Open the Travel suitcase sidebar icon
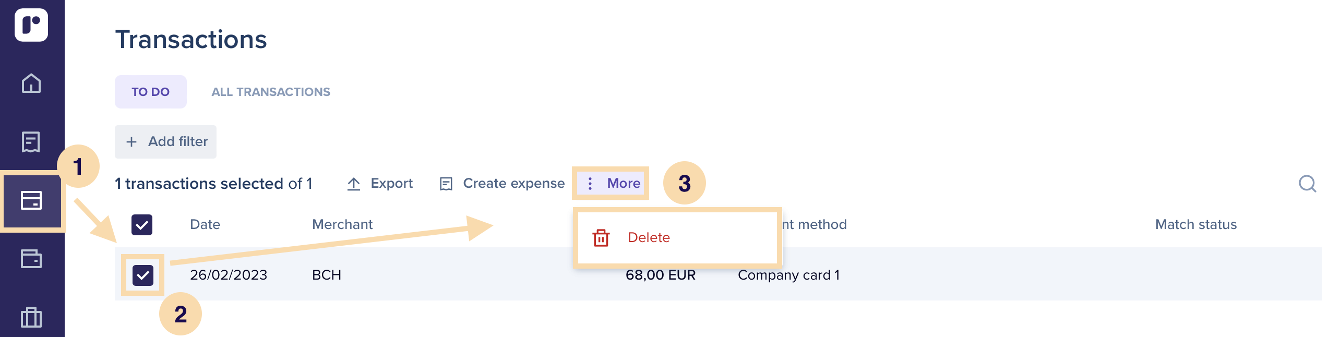The height and width of the screenshot is (337, 1341). (x=31, y=317)
